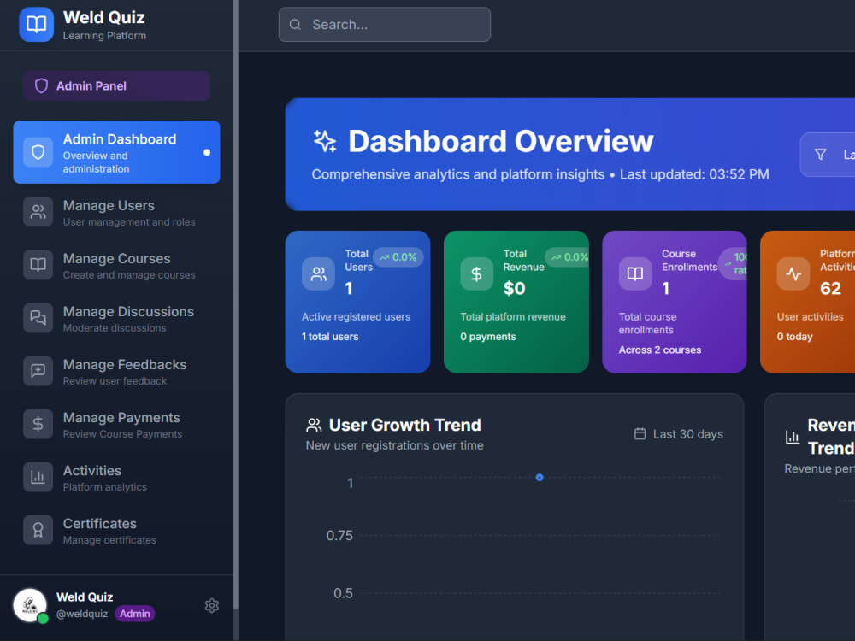Click the calendar icon beside Last 30 days
The width and height of the screenshot is (855, 641).
640,434
